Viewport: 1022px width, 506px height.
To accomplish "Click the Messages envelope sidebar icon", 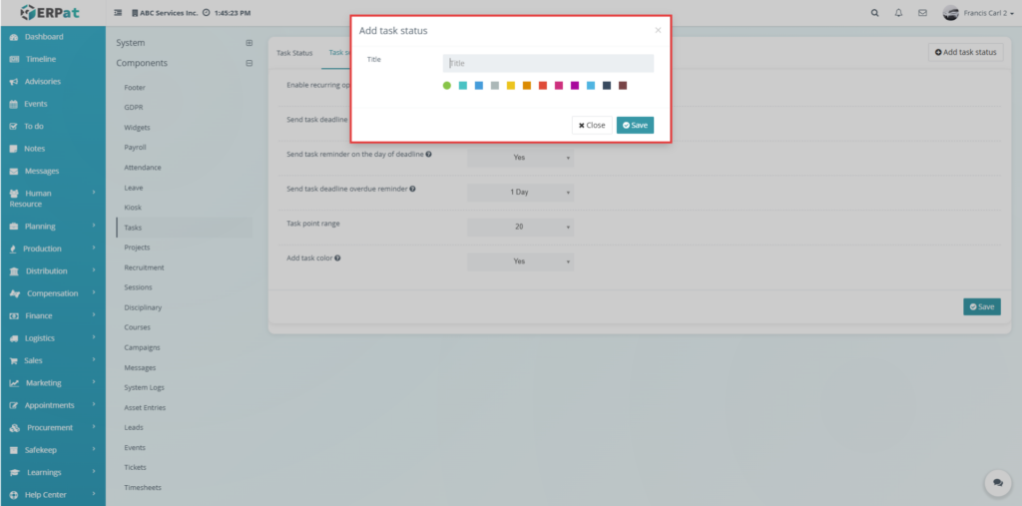I will (x=14, y=172).
